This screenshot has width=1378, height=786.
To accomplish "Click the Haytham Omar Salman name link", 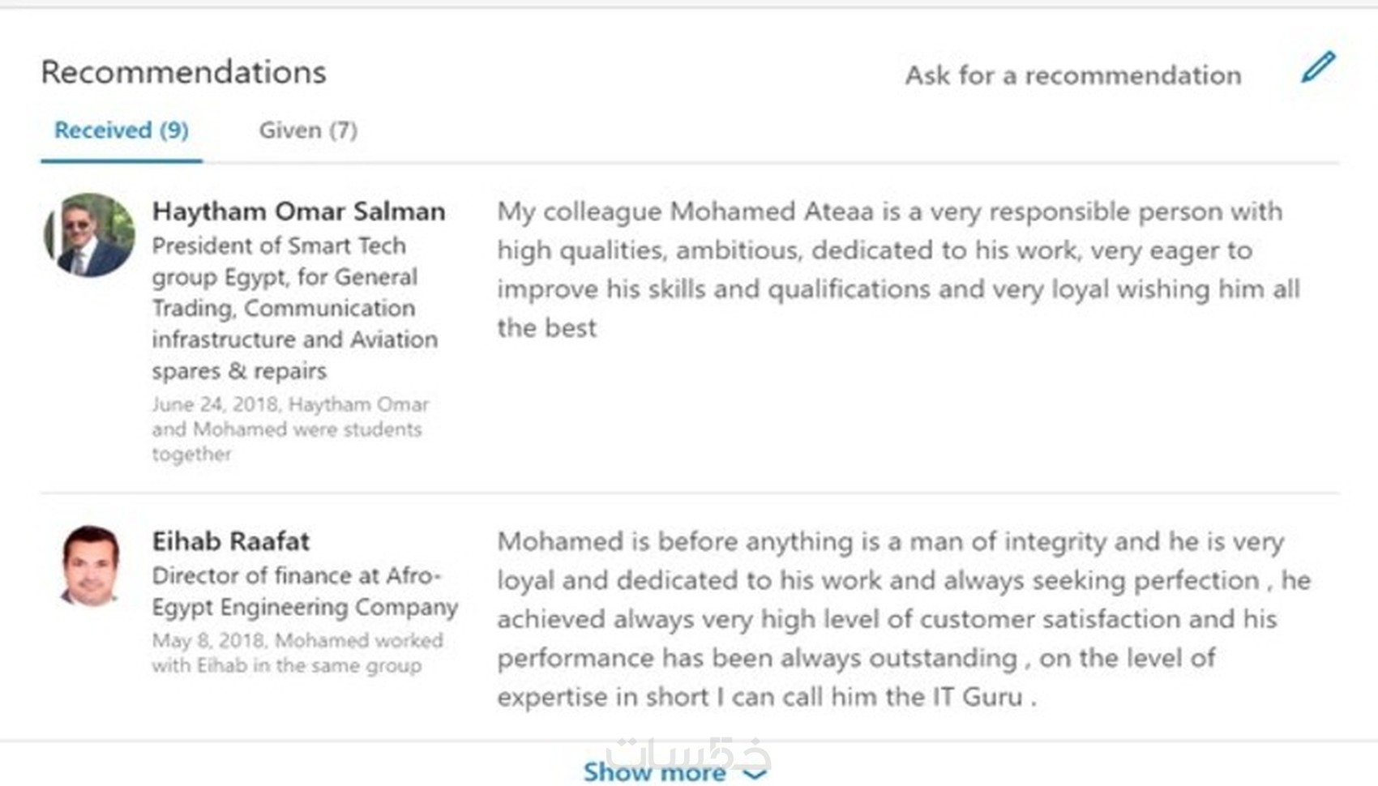I will [298, 211].
